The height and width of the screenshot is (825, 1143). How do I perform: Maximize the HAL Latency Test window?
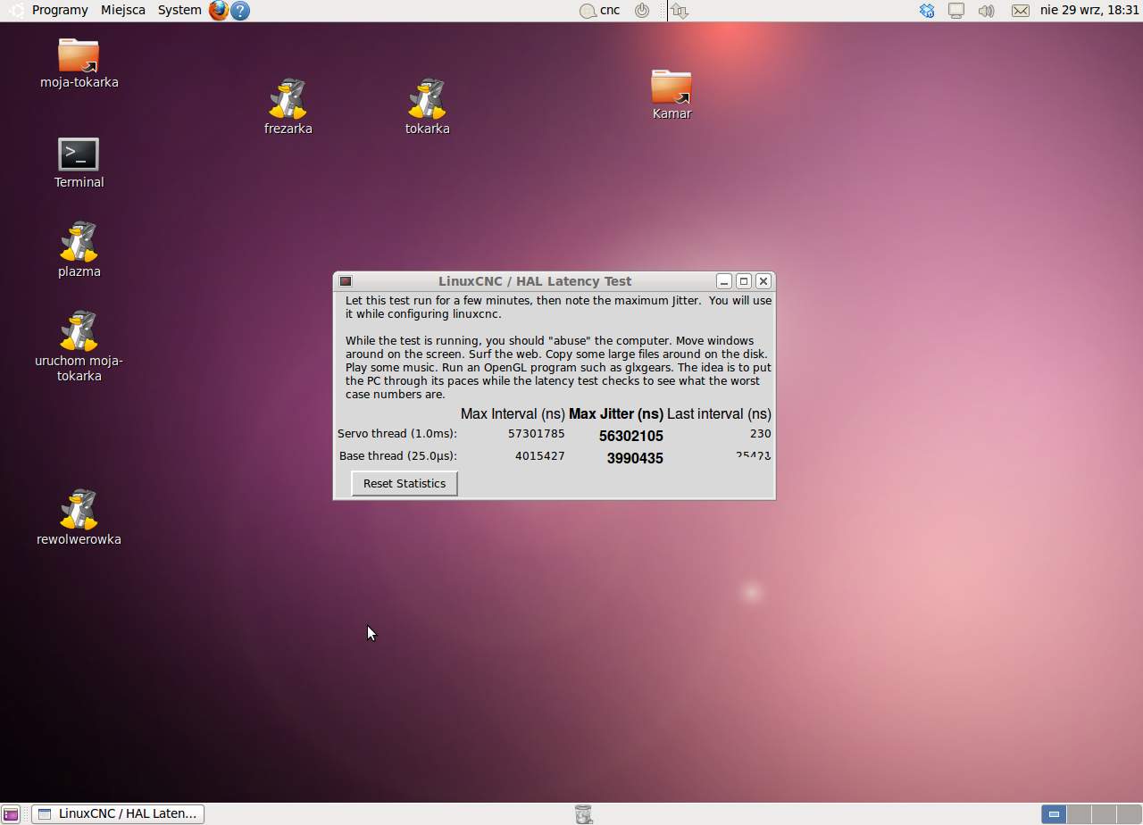click(x=743, y=281)
